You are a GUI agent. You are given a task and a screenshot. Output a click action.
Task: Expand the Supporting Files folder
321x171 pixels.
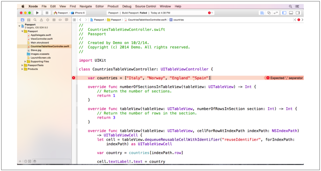tap(25, 61)
